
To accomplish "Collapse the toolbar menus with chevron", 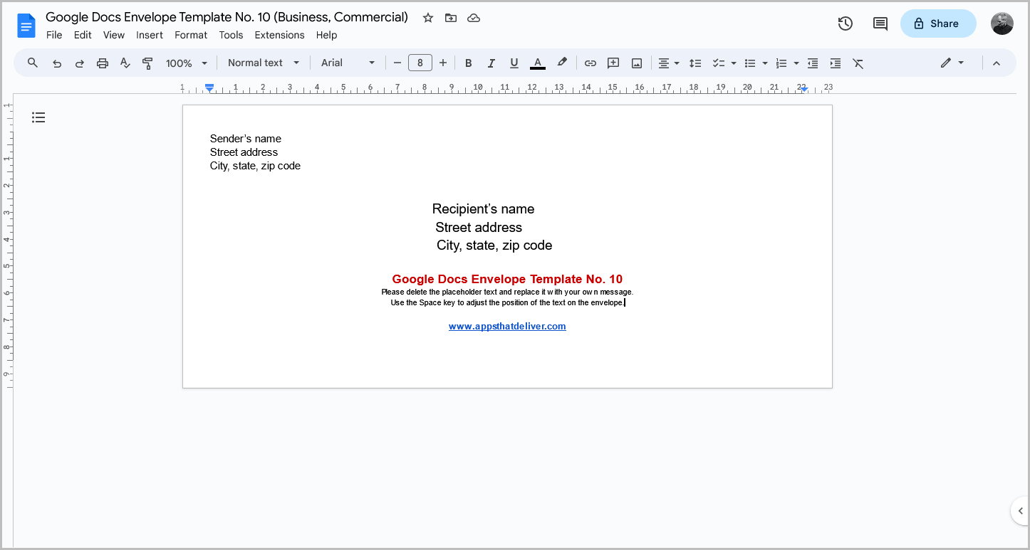I will [997, 63].
